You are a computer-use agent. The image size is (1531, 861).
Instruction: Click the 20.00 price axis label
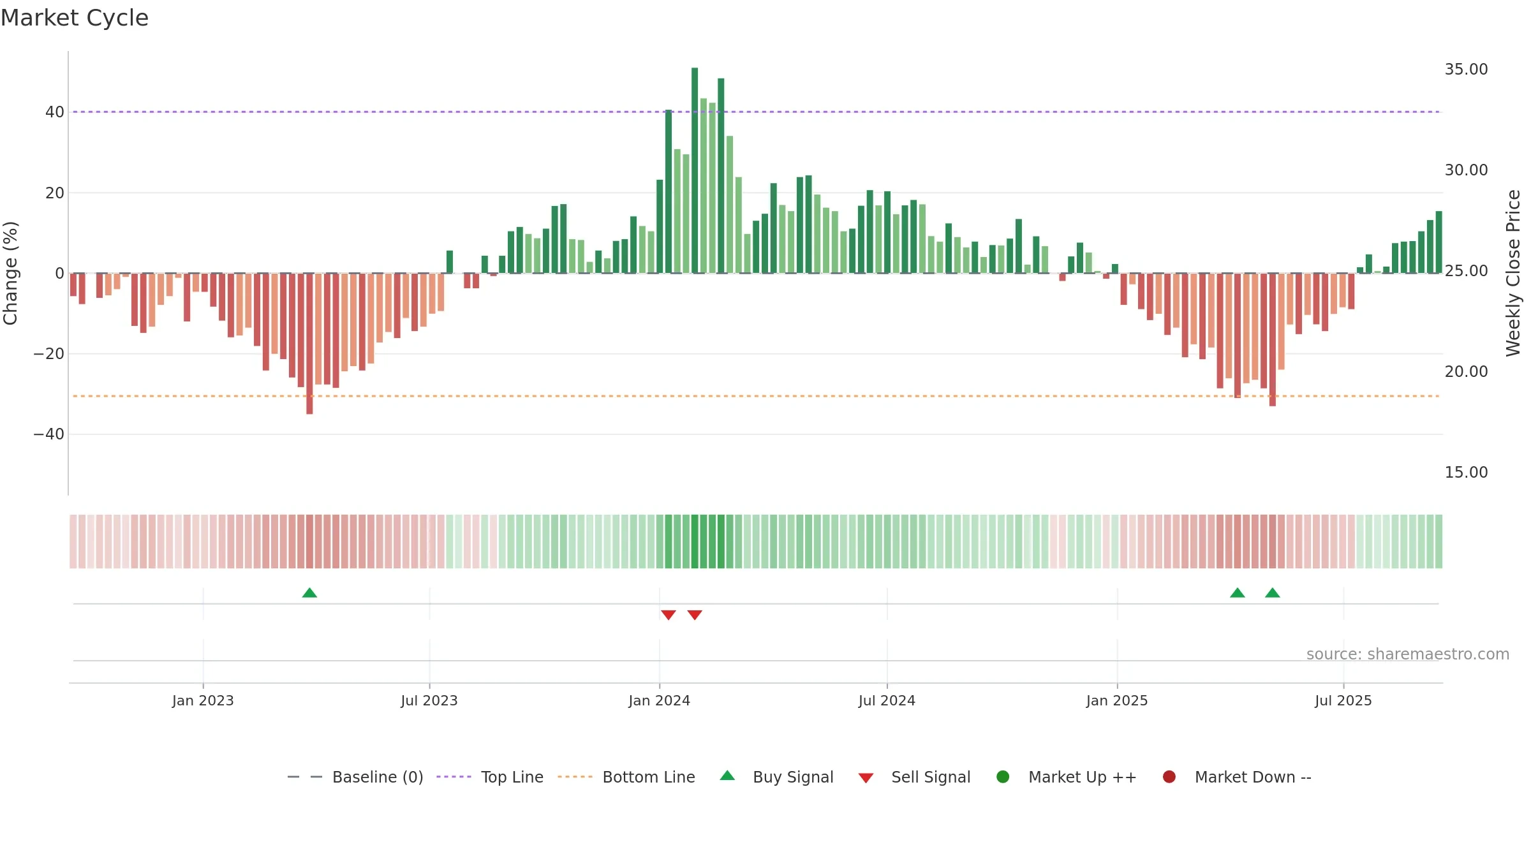click(1466, 371)
